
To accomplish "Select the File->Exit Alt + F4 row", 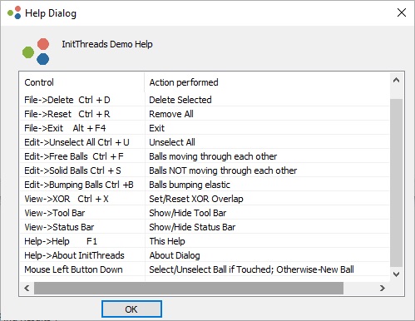I will tap(205, 128).
